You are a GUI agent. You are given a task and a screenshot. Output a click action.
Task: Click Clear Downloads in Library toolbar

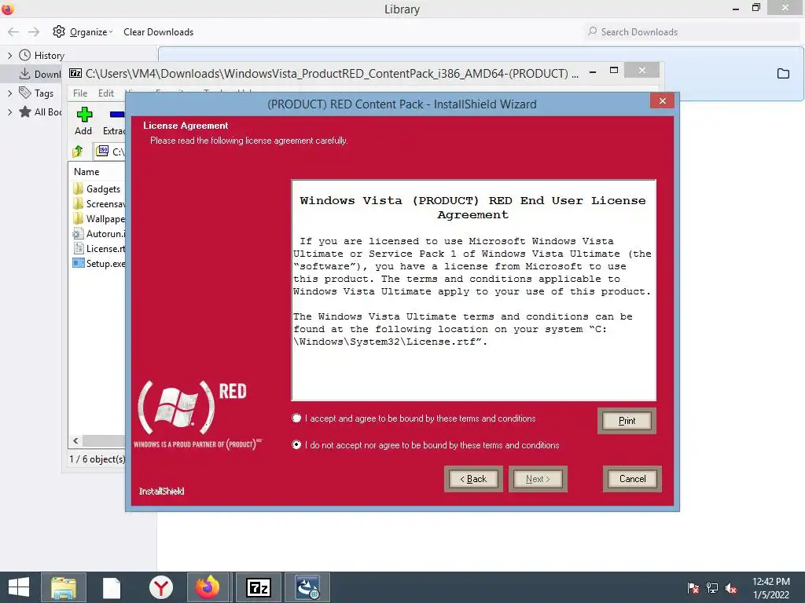(158, 31)
